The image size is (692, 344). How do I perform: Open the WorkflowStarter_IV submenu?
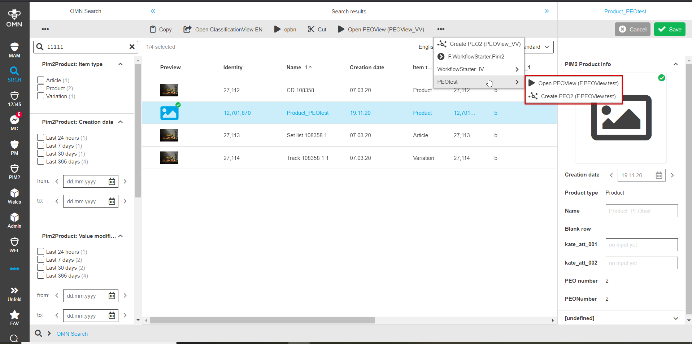click(x=478, y=69)
